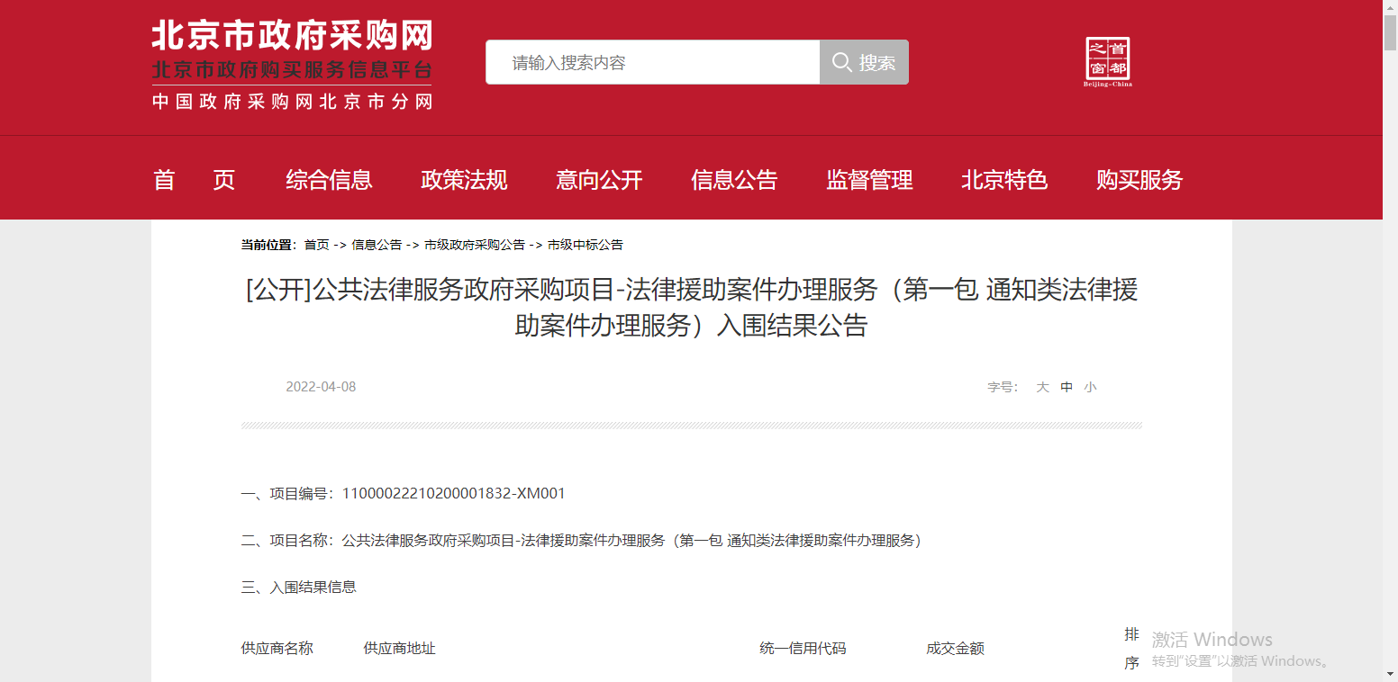Click the 成交金额 column header
1398x682 pixels.
[x=955, y=649]
